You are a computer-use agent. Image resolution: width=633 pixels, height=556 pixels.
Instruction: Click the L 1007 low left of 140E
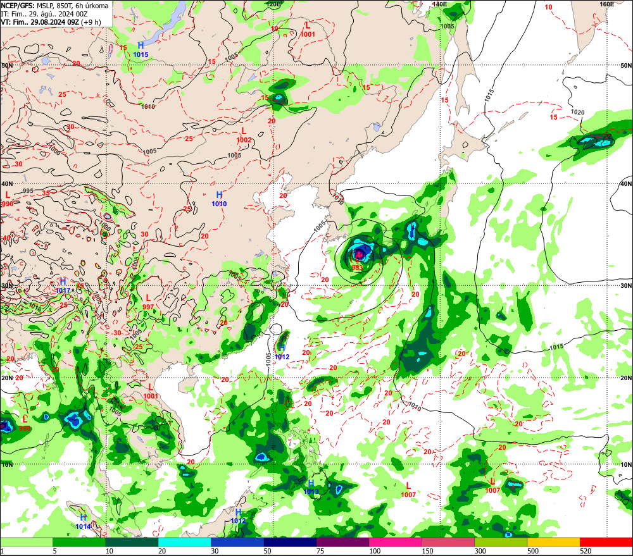click(x=408, y=490)
